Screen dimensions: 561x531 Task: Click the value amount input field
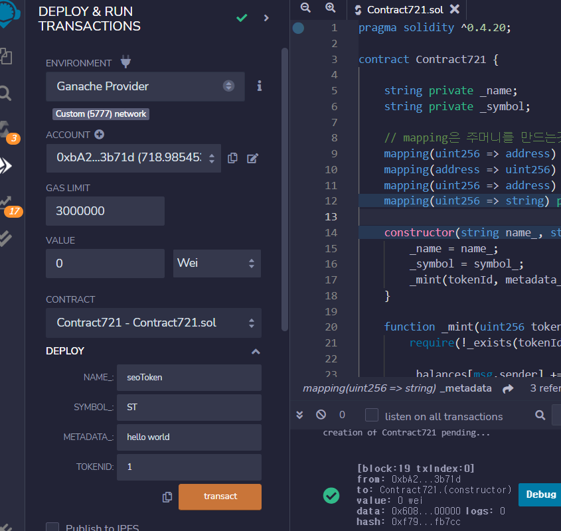(105, 264)
